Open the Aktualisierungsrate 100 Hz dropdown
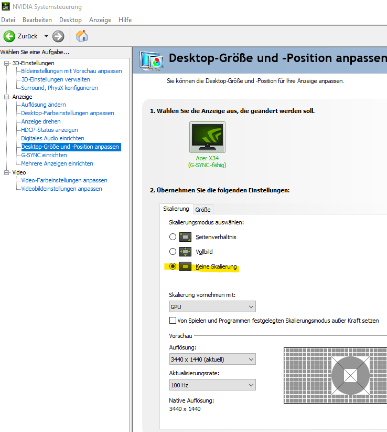 (x=212, y=385)
